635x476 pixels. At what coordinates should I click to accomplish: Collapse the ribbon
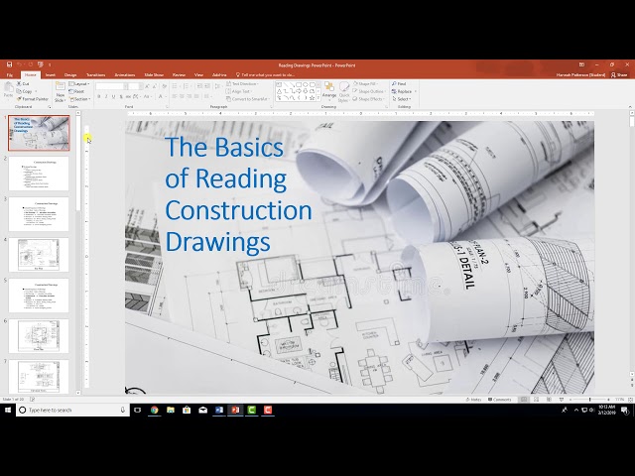(630, 107)
